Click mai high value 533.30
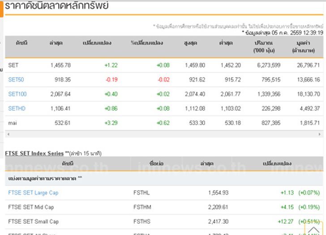Image resolution: width=326 pixels, height=235 pixels. (x=197, y=123)
